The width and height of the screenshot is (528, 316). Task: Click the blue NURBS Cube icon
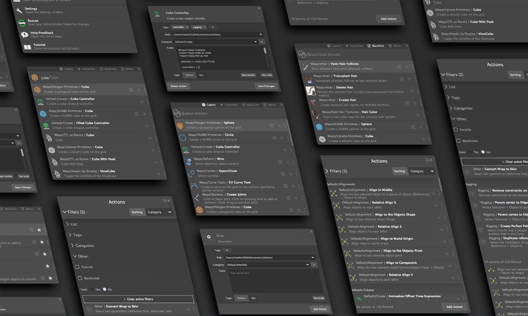pyautogui.click(x=43, y=114)
